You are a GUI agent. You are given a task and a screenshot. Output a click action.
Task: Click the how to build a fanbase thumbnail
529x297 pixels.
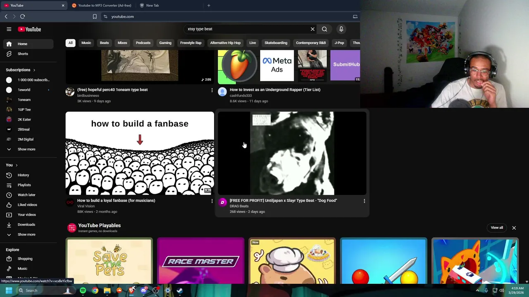(140, 153)
